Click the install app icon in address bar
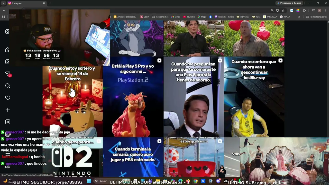This screenshot has height=185, width=329. 278,11
